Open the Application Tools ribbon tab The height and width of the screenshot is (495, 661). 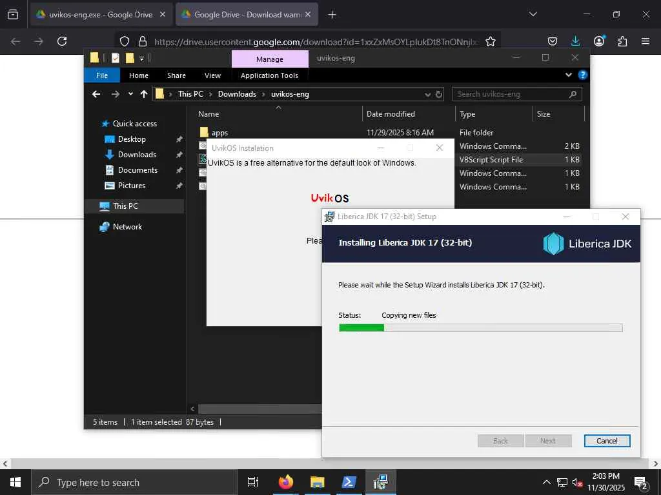(x=269, y=75)
